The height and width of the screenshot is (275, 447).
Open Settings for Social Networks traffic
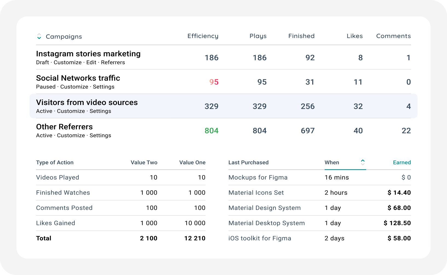point(104,87)
